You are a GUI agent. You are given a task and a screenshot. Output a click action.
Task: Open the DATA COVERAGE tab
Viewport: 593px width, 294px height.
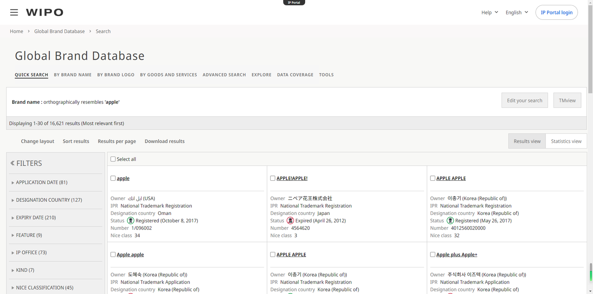[x=295, y=75]
